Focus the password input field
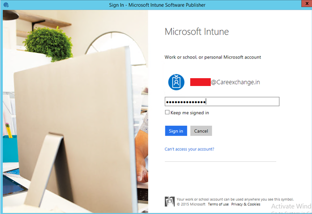 click(222, 102)
